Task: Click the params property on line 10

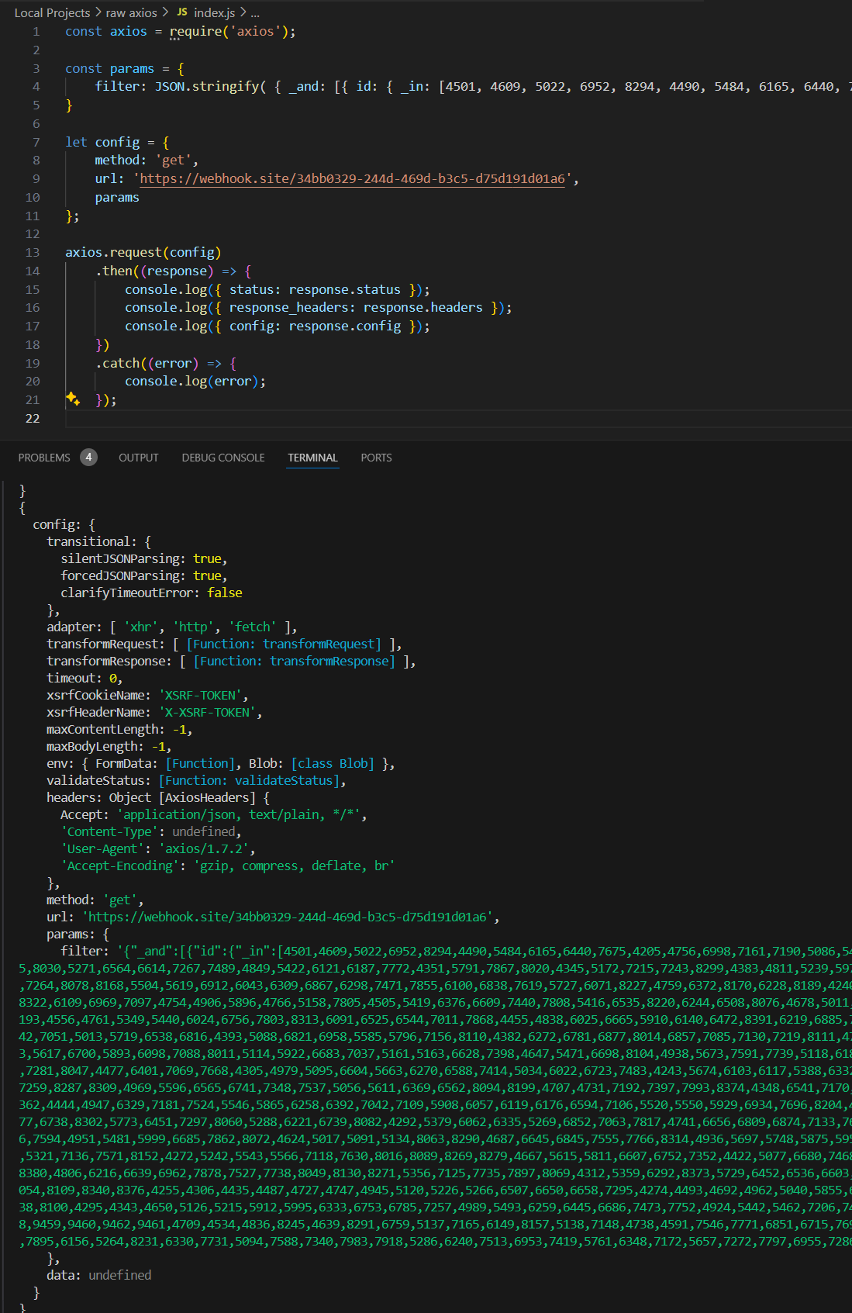Action: (x=117, y=198)
